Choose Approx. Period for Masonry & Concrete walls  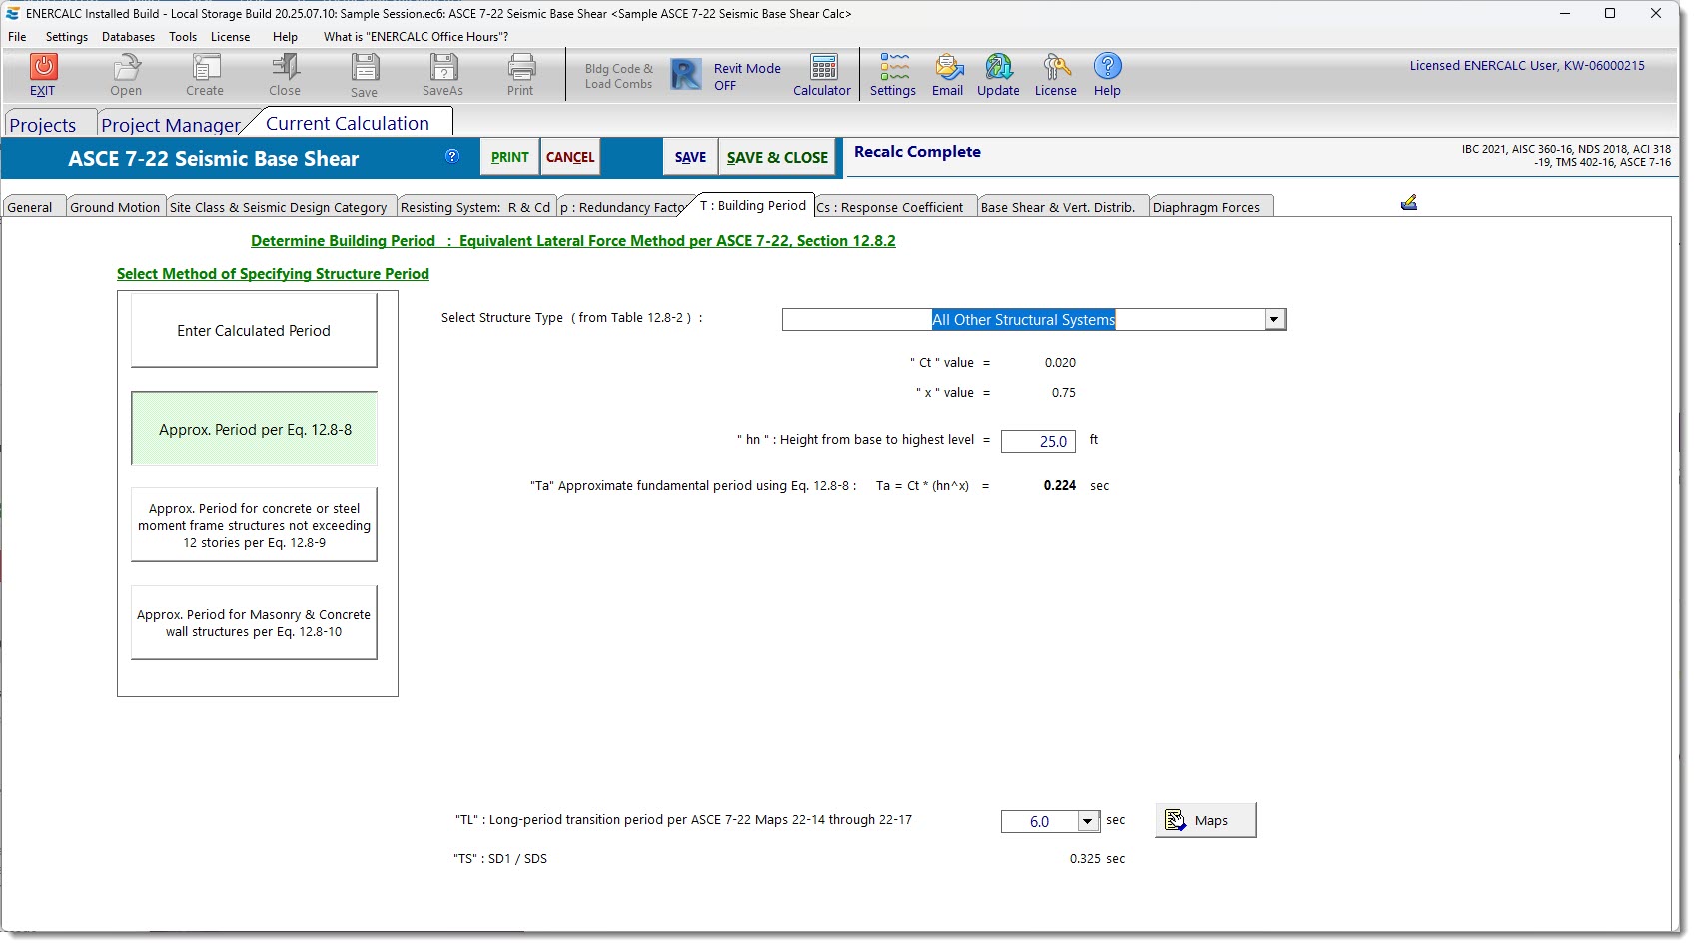(x=254, y=623)
